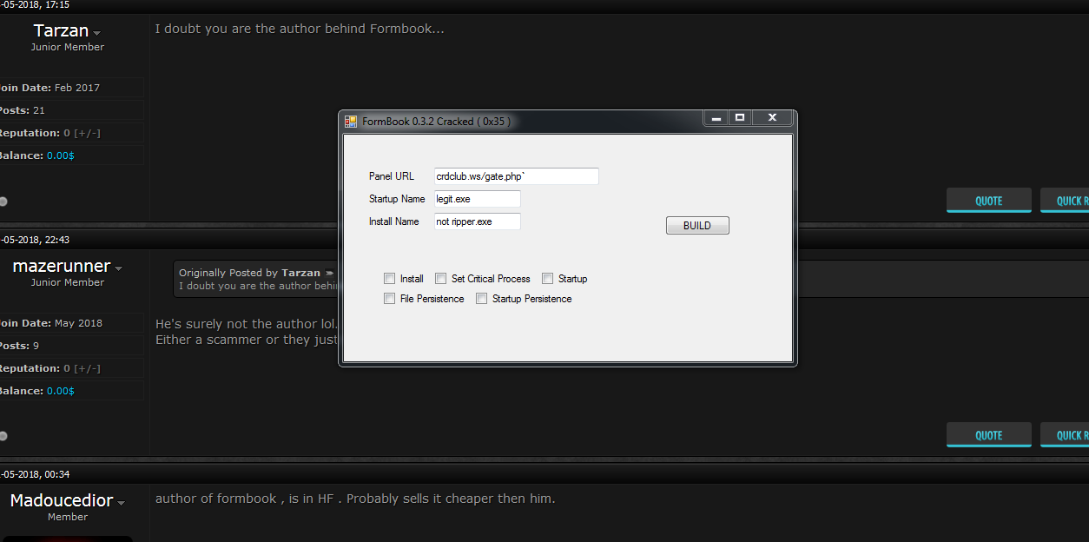Image resolution: width=1089 pixels, height=542 pixels.
Task: Enable the Set Critical Process checkbox
Action: 440,279
